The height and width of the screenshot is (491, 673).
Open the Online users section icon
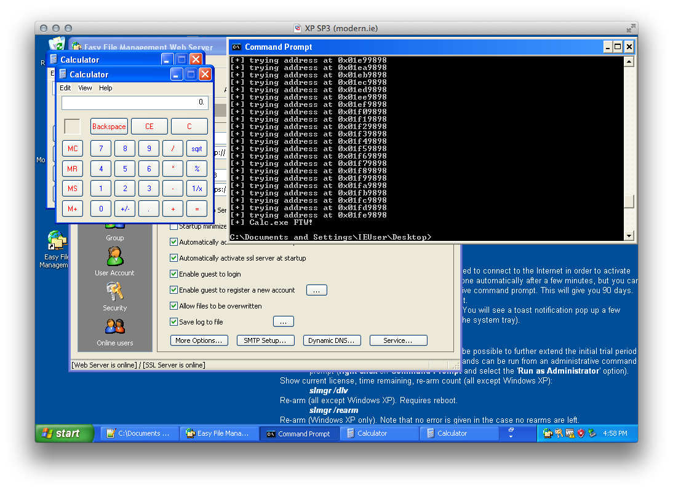114,327
